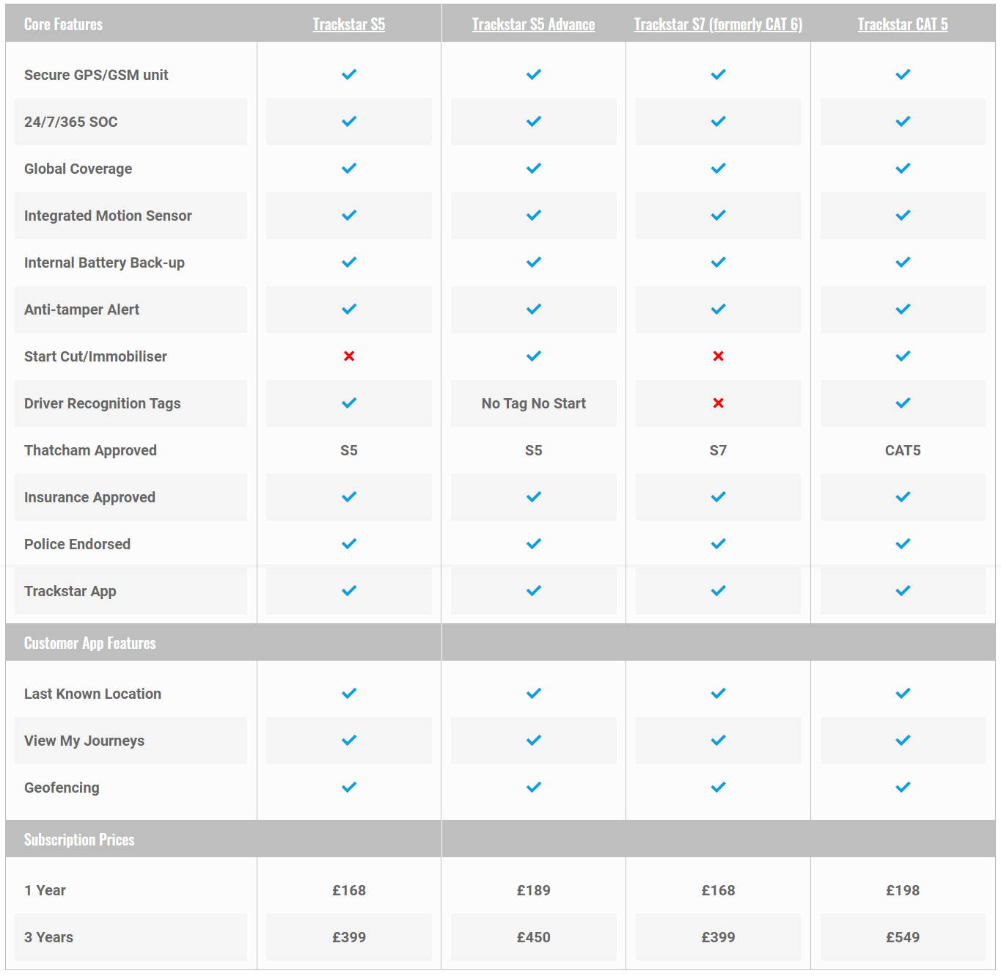1001x976 pixels.
Task: Click red cross for Start Cut/Immobiliser under Trackstar S7
Action: tap(718, 356)
